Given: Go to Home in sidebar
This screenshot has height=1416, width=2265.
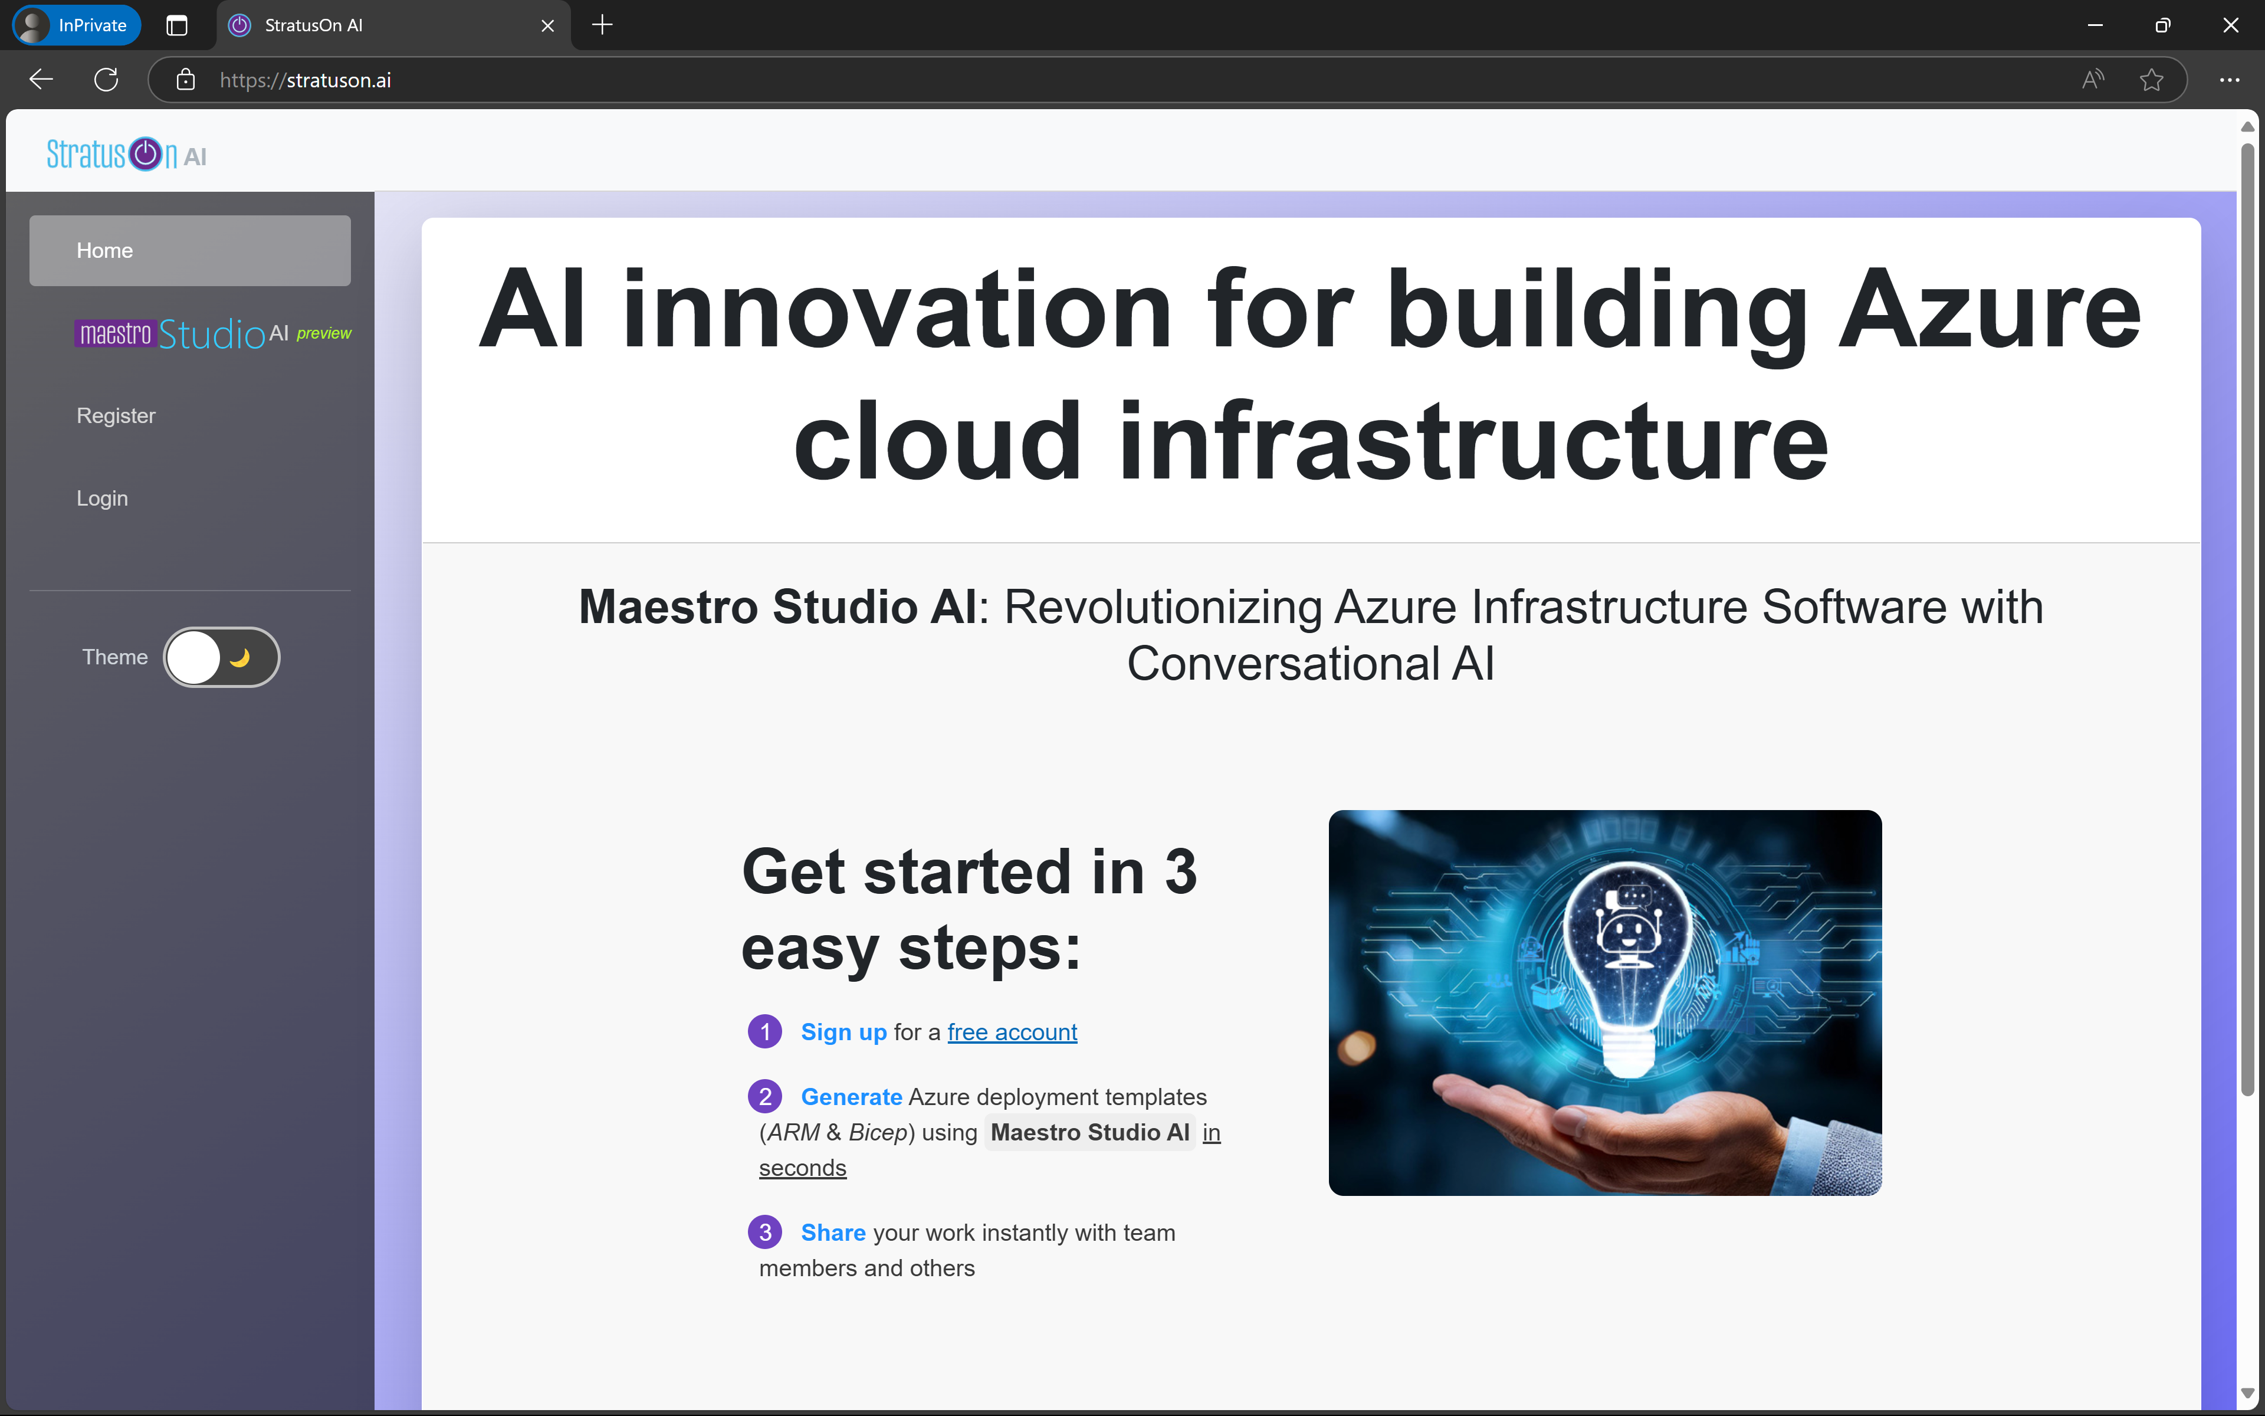Looking at the screenshot, I should click(190, 250).
